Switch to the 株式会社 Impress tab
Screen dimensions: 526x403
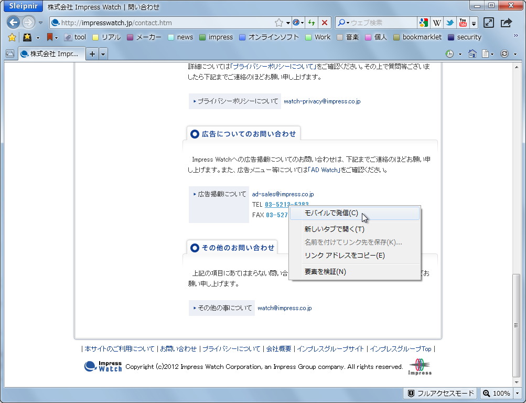(50, 54)
